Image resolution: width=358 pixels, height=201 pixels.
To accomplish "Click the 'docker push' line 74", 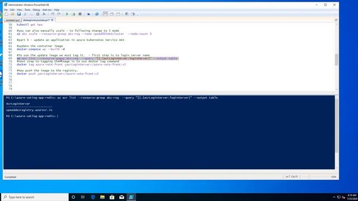I will (58, 74).
